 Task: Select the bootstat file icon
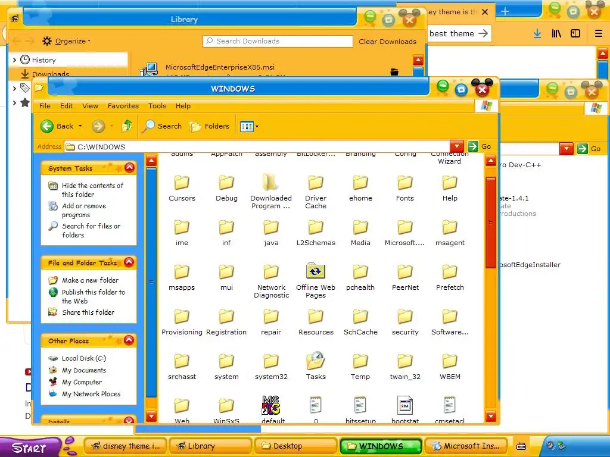pyautogui.click(x=405, y=405)
